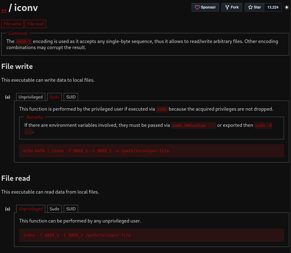Viewport: 291px width, 253px height.
Task: Open the 13,224 stargazers count
Action: (273, 7)
